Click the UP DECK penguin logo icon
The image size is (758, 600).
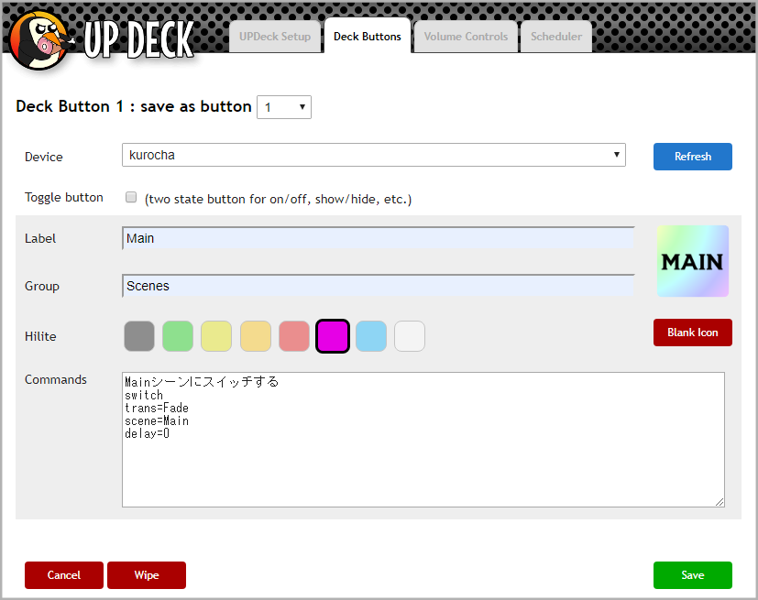(39, 40)
